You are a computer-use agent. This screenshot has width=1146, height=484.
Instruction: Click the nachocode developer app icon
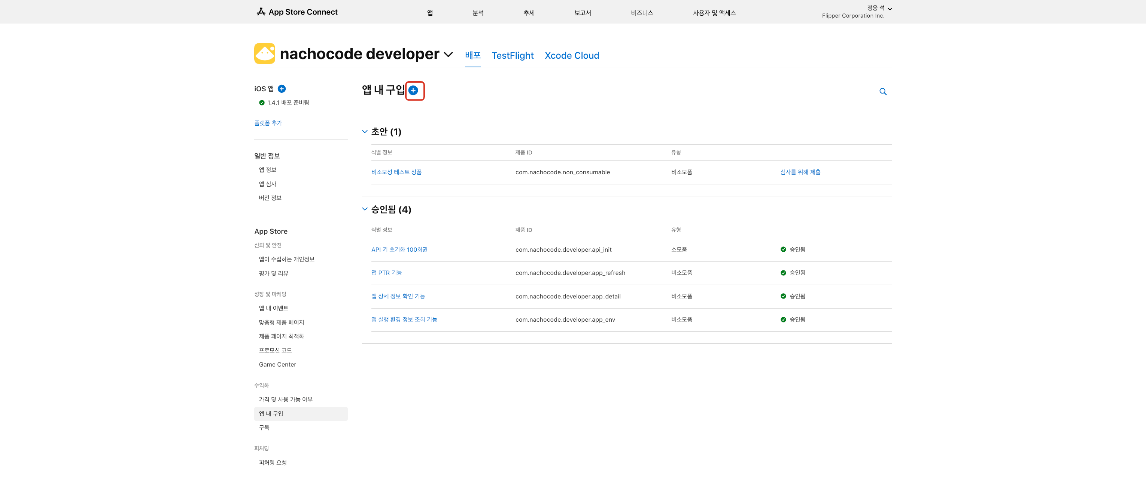tap(264, 54)
